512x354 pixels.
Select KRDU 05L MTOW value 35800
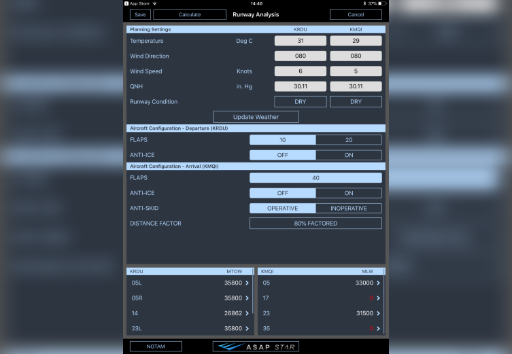[x=233, y=283]
